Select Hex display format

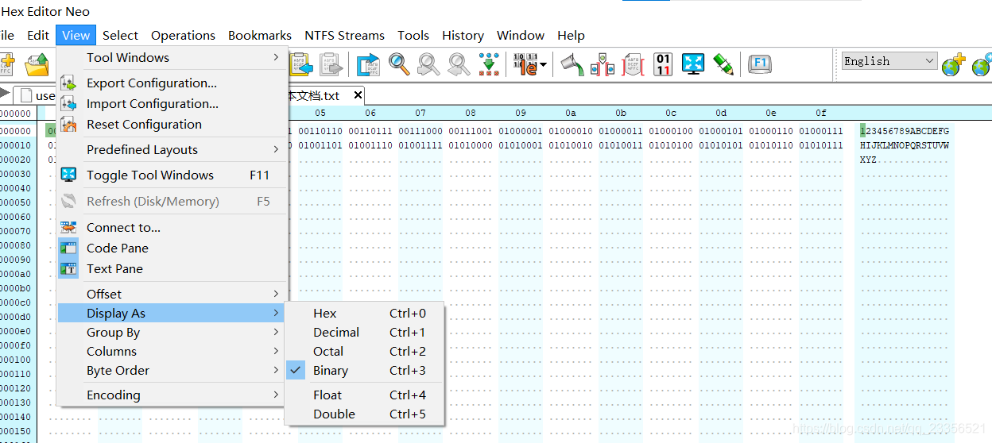(364, 313)
